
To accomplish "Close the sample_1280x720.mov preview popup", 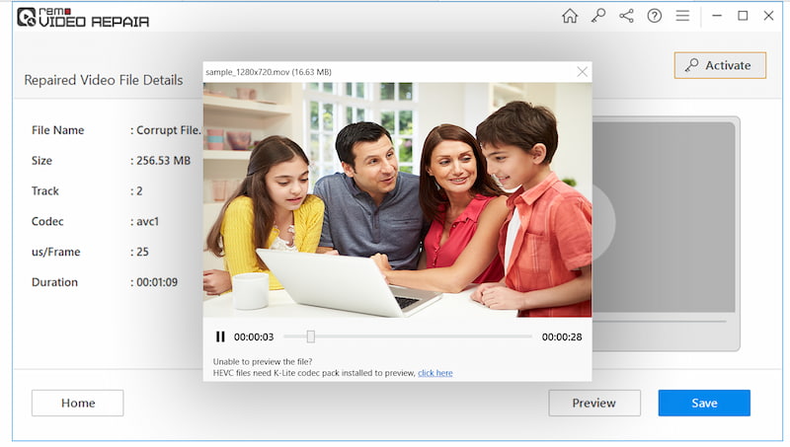I will pyautogui.click(x=582, y=72).
